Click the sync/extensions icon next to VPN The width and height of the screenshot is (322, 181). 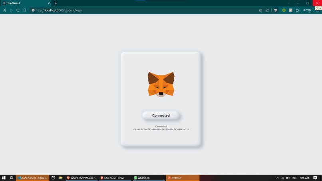click(x=297, y=10)
